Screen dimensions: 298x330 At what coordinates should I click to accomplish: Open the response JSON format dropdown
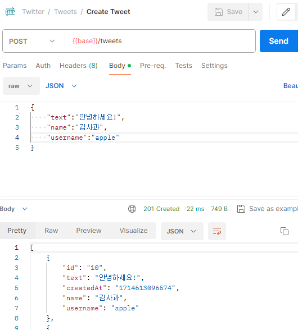[182, 231]
